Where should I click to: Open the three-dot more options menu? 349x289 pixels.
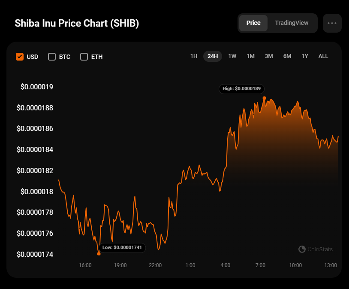tap(332, 23)
